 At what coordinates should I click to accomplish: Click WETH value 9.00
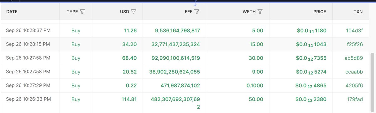click(258, 72)
